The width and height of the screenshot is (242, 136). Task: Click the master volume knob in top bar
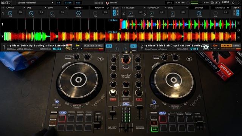click(x=188, y=3)
